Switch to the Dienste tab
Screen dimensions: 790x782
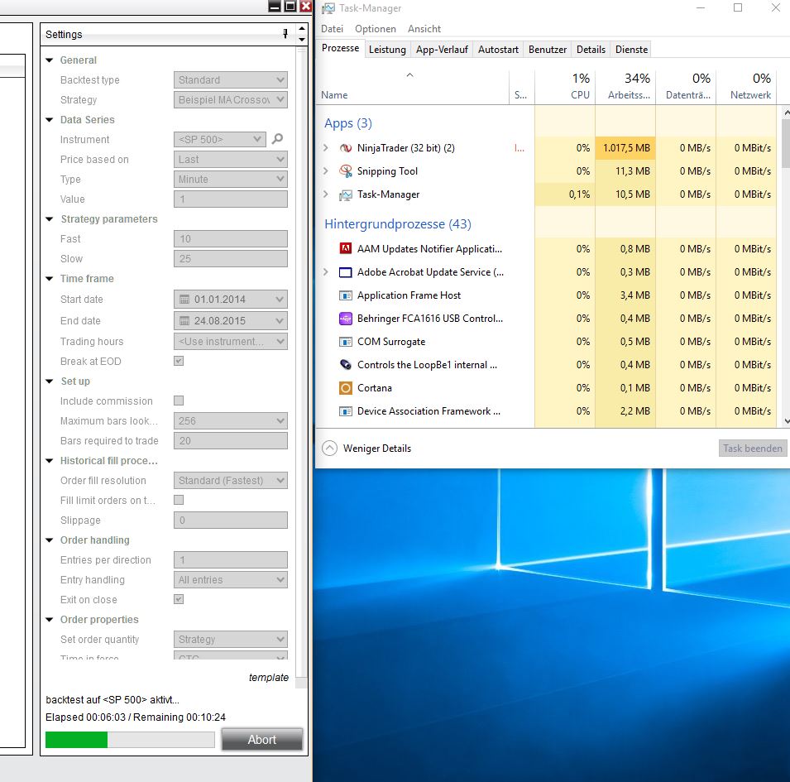tap(631, 50)
